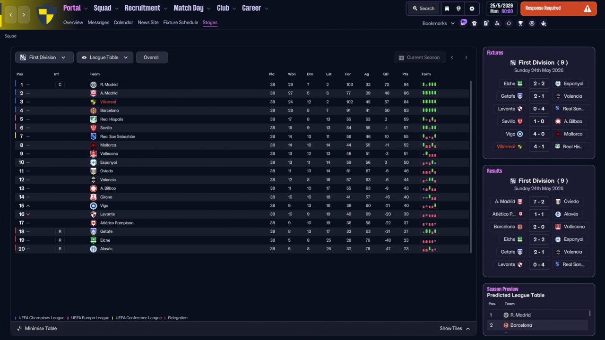The height and width of the screenshot is (340, 605).
Task: Click the Vigo club badge in table
Action: coord(93,206)
